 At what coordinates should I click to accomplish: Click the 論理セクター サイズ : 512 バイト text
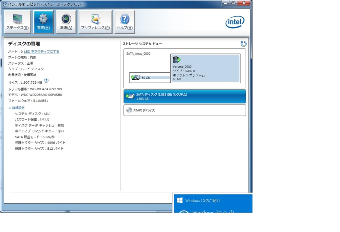pyautogui.click(x=39, y=148)
